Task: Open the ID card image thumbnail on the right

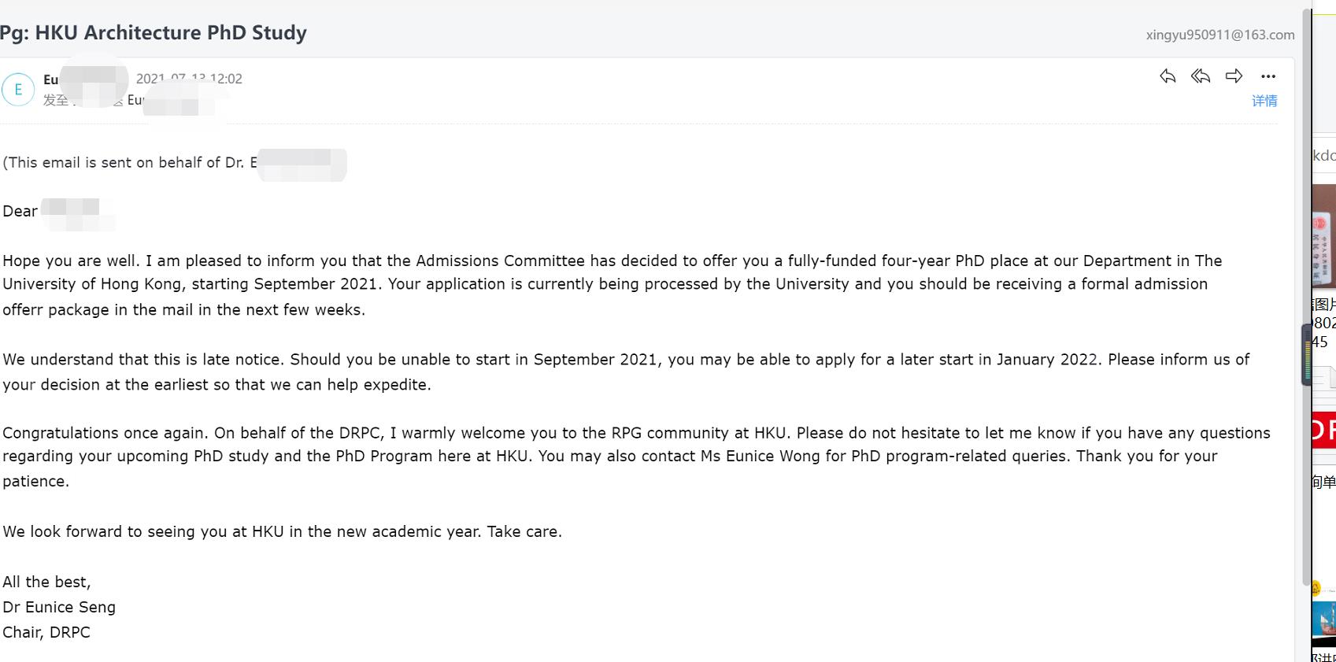Action: [1324, 236]
